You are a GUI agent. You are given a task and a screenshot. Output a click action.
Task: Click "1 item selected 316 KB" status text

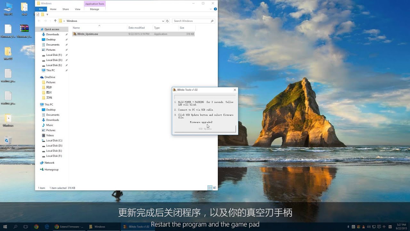pos(62,188)
